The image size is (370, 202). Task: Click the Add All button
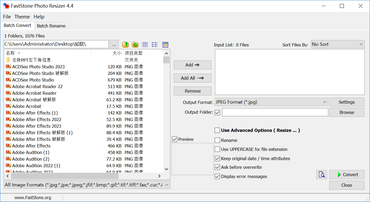[193, 78]
